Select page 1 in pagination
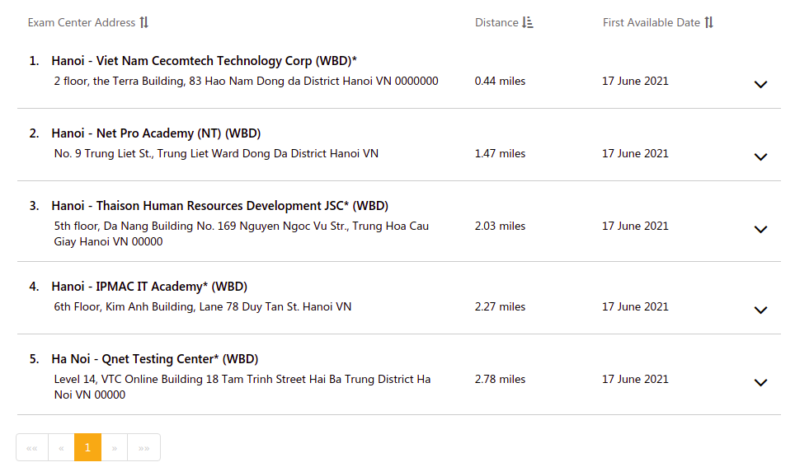The image size is (795, 467). click(87, 448)
